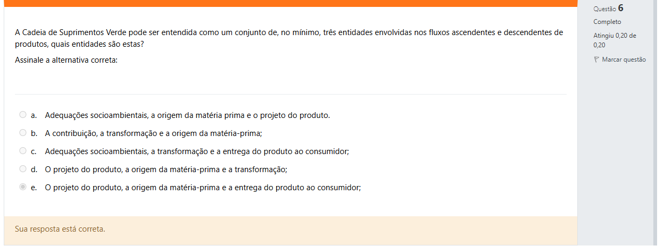Click the 'Atingiu 0,20 de 0,20' score text
Image resolution: width=664 pixels, height=246 pixels.
click(615, 40)
